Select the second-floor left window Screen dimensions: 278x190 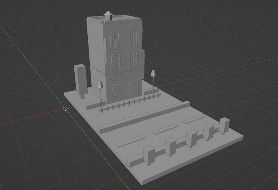point(116,62)
